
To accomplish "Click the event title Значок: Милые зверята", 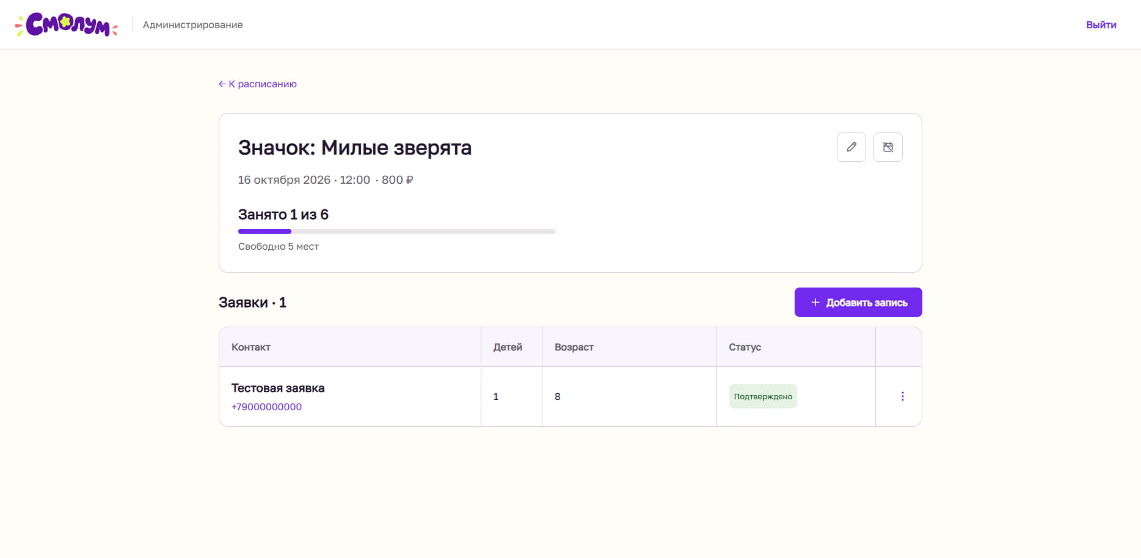I will 355,148.
